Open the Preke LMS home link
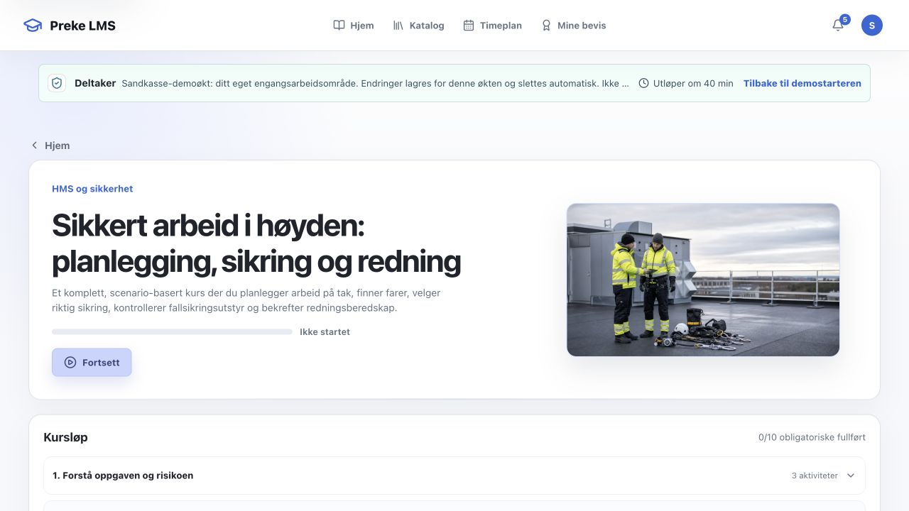 [x=70, y=26]
